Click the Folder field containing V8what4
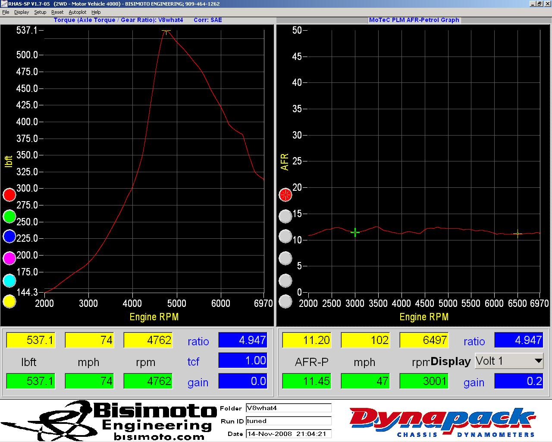552x442 pixels. [289, 408]
